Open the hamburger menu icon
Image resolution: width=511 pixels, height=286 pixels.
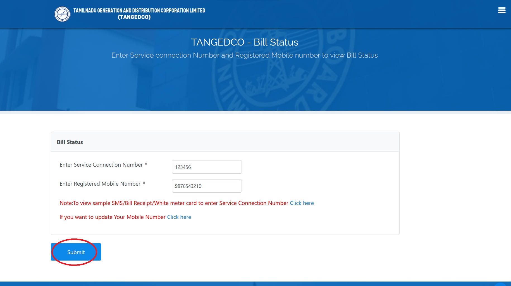click(x=502, y=10)
